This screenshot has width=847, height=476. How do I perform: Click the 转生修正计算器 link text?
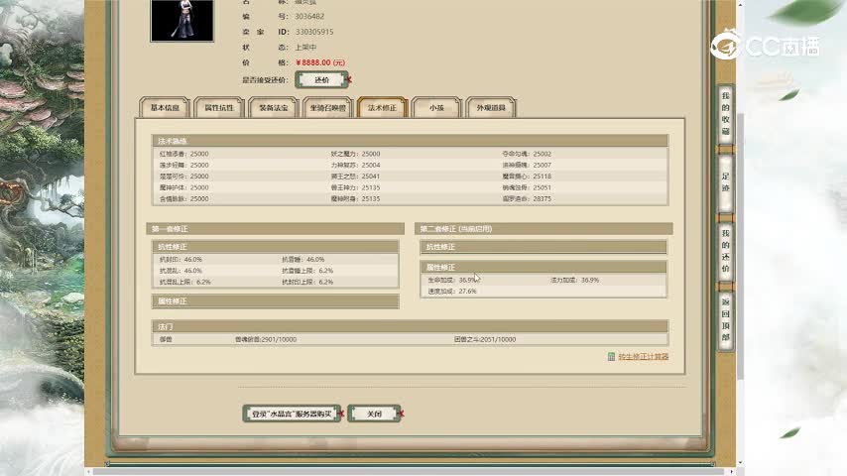643,357
